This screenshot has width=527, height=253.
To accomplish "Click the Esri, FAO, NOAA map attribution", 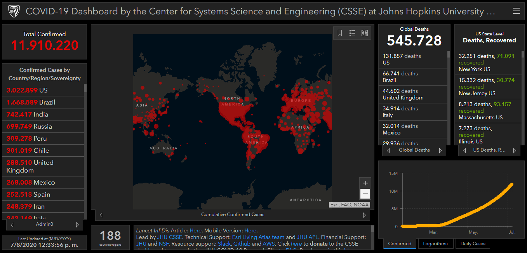I will coord(350,205).
